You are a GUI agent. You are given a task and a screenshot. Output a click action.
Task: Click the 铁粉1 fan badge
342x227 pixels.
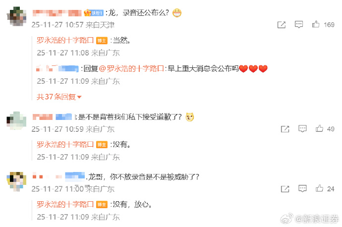tap(94, 13)
